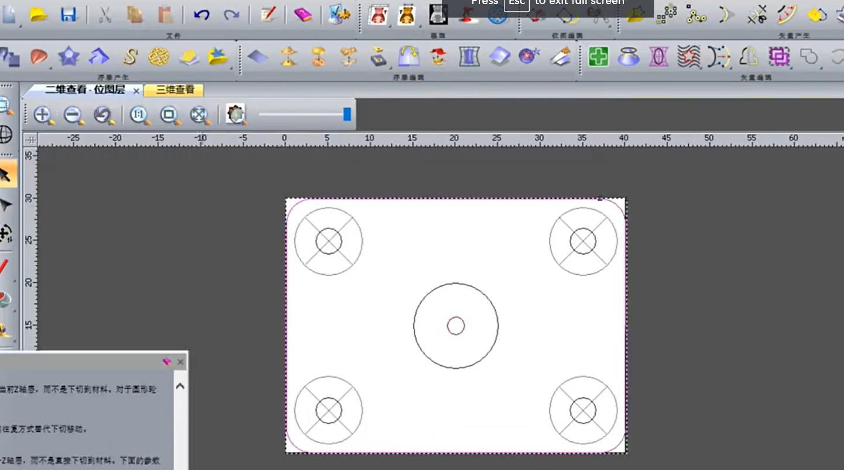This screenshot has height=470, width=844.
Task: Open the notes icon with red pencil
Action: [x=267, y=15]
